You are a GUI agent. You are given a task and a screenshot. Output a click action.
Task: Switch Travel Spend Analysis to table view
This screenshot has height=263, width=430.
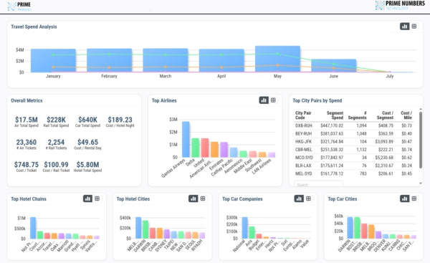tap(414, 27)
